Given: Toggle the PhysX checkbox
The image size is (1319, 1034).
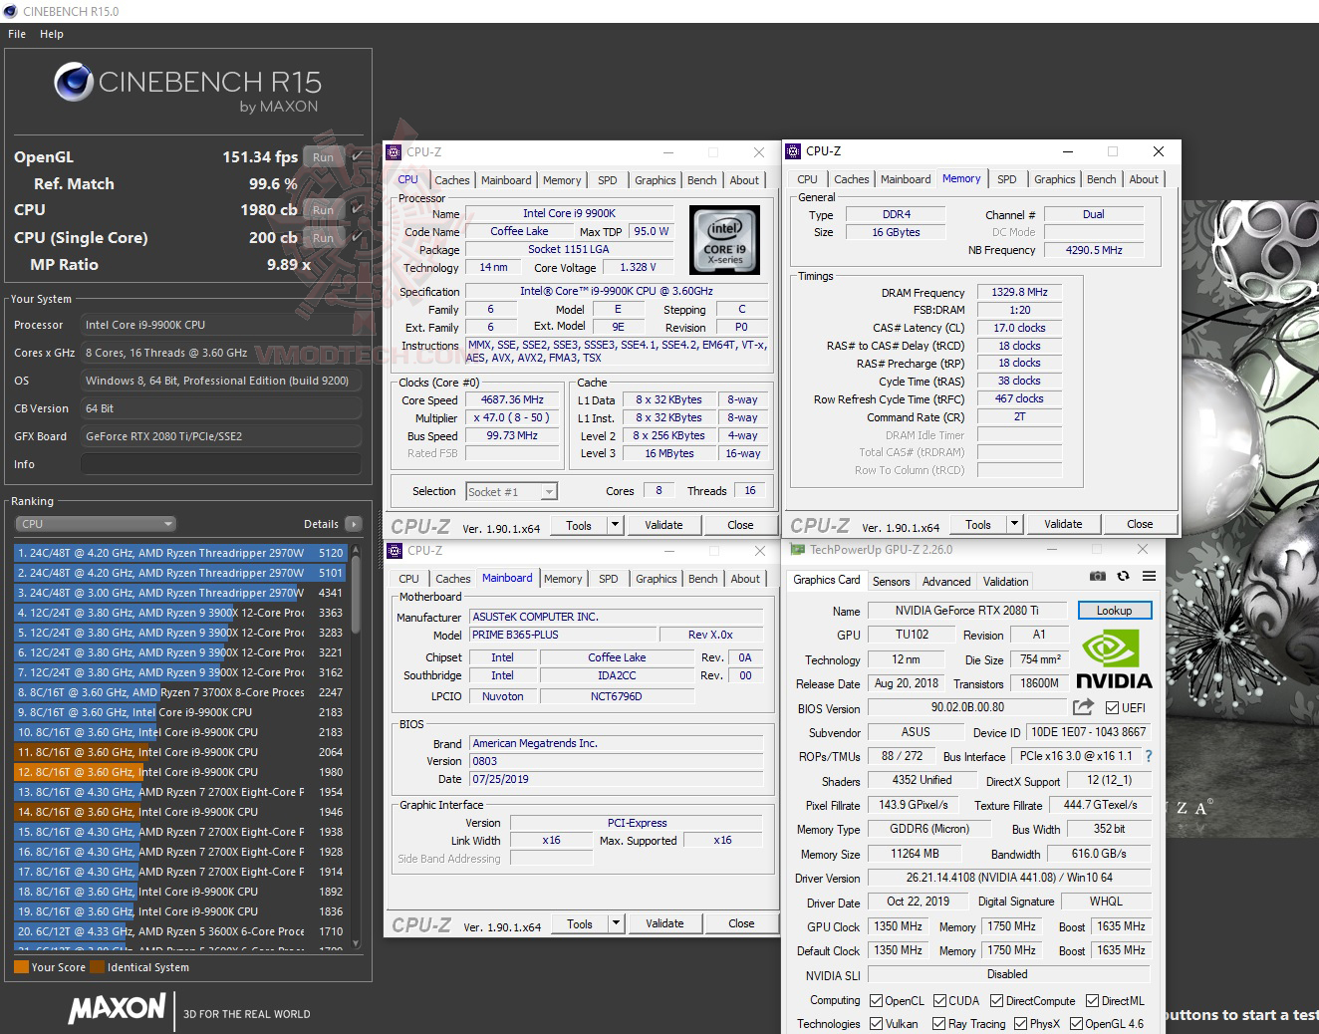Looking at the screenshot, I should pos(1020,1024).
